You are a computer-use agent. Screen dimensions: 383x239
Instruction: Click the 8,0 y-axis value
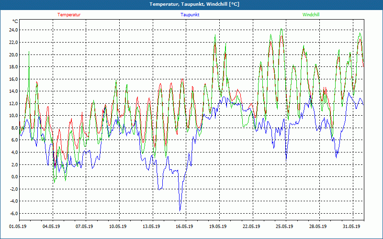coord(14,128)
